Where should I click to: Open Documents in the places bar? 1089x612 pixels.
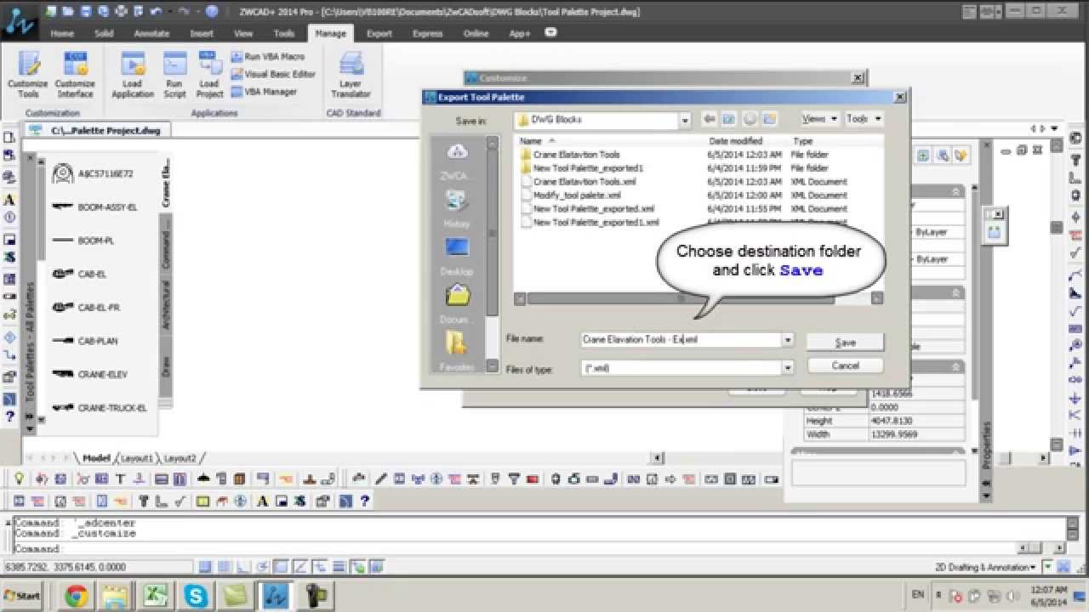pyautogui.click(x=457, y=303)
